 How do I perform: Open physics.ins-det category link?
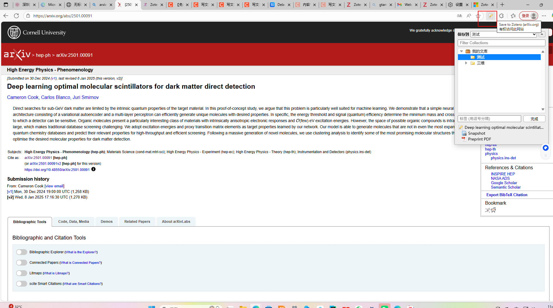coord(503,158)
